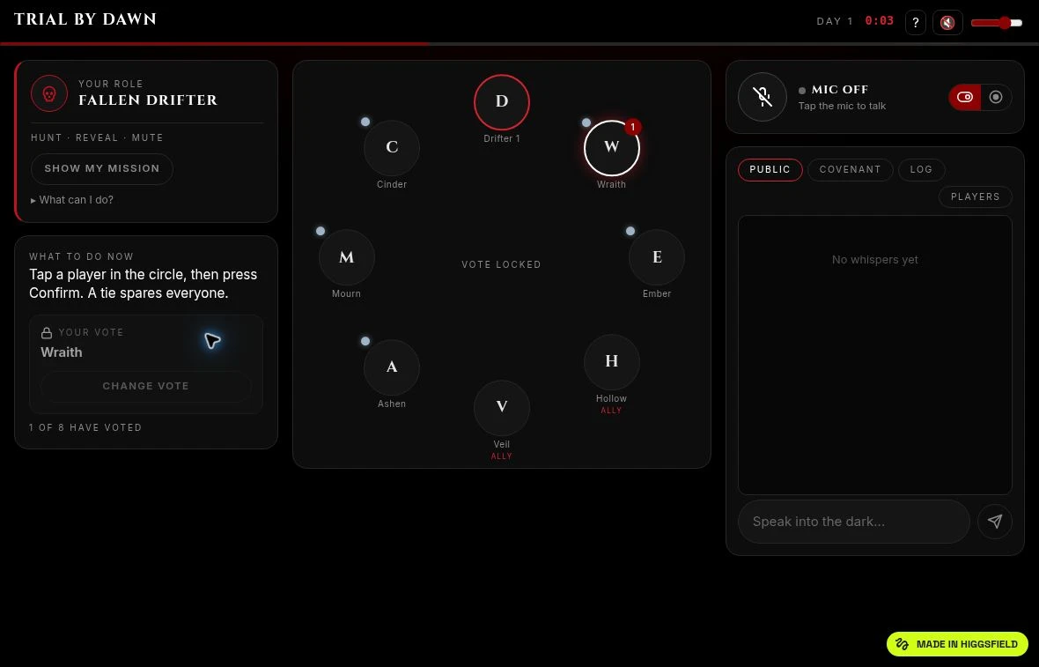Click the 'FALLEN DRIFTER' role name
The height and width of the screenshot is (667, 1039).
tap(148, 100)
